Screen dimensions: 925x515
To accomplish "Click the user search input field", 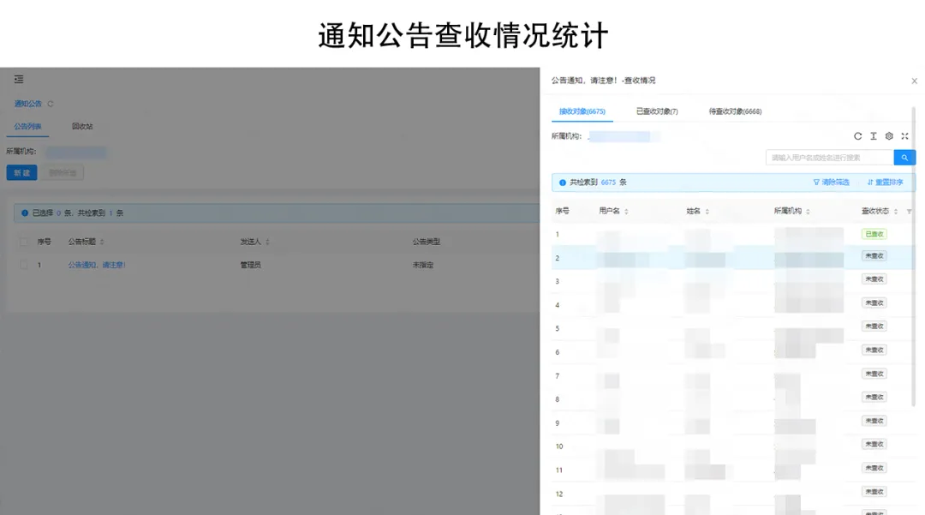I will tap(831, 158).
